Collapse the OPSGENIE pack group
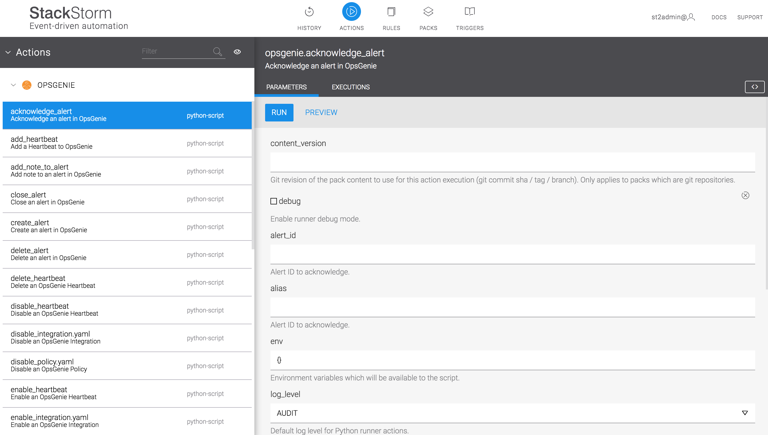The width and height of the screenshot is (768, 435). [13, 85]
